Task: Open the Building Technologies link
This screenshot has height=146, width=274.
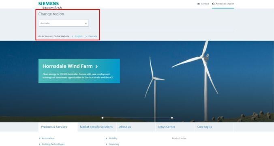Action: click(x=53, y=144)
